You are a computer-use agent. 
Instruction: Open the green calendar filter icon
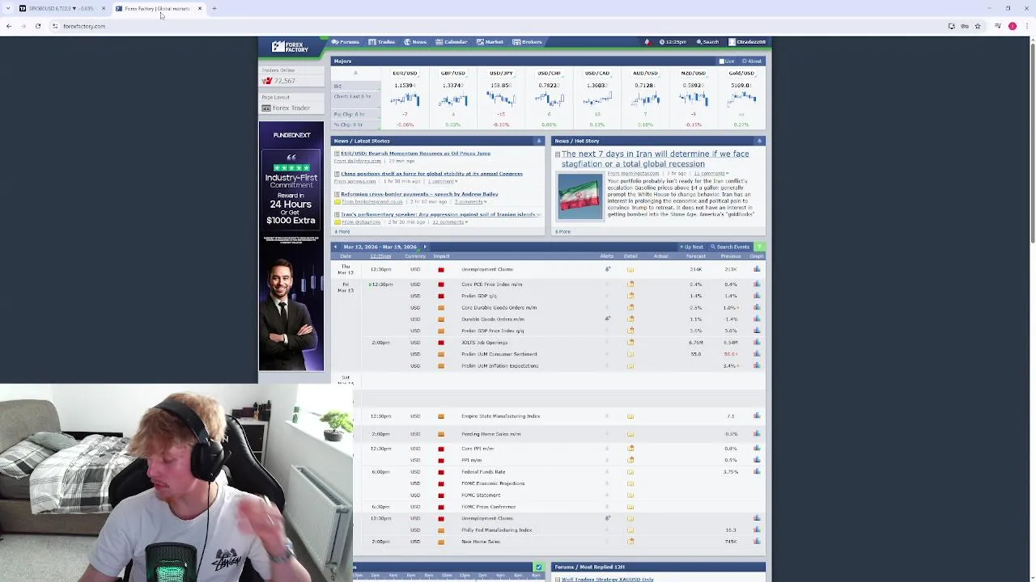tap(759, 247)
